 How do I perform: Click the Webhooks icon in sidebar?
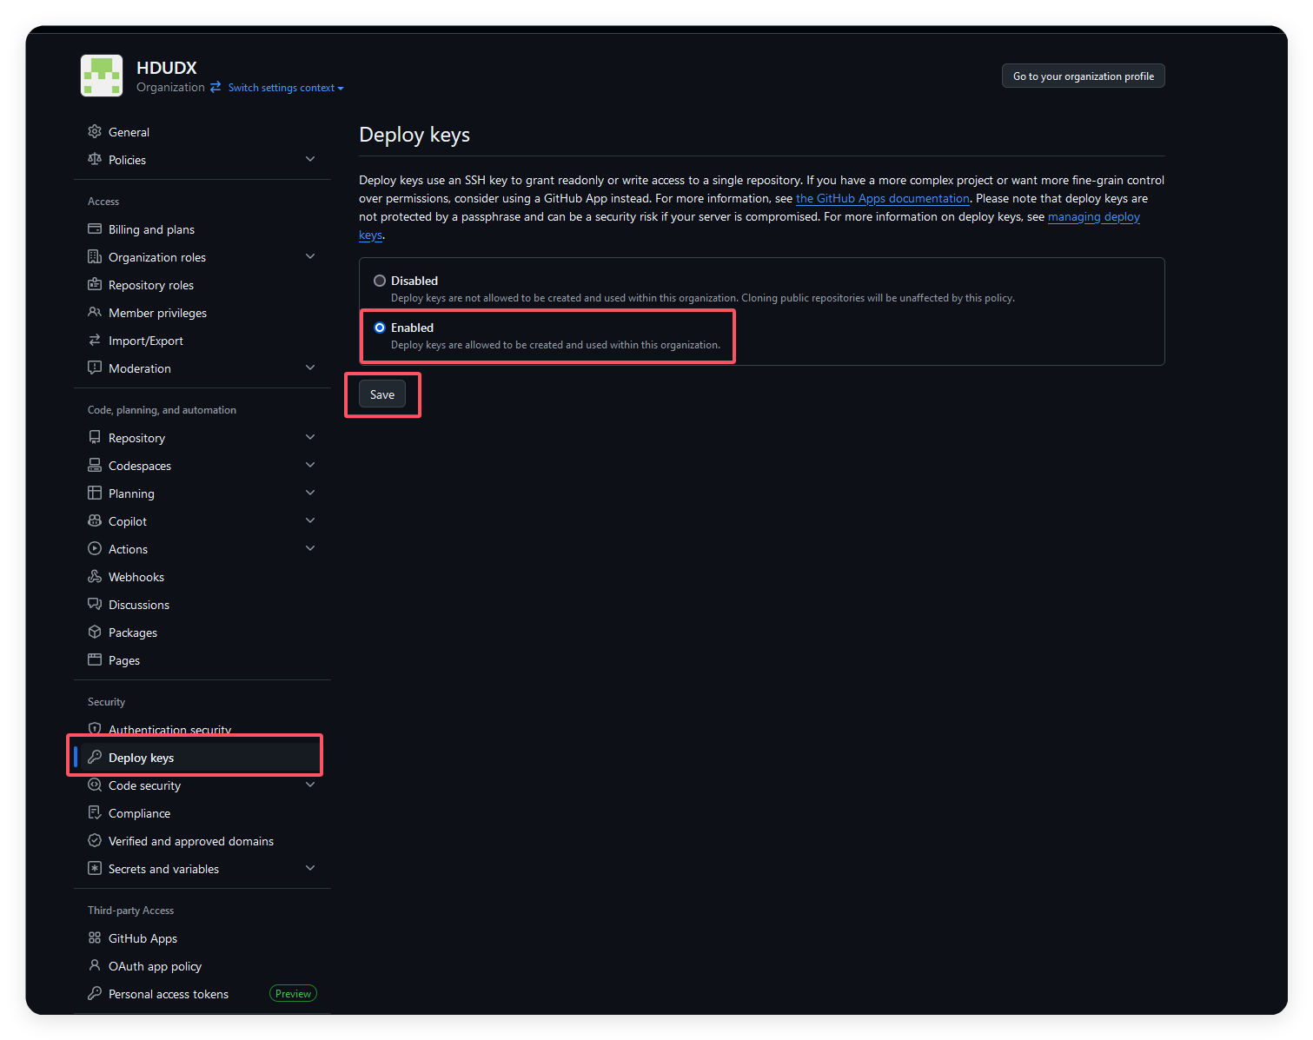point(95,577)
